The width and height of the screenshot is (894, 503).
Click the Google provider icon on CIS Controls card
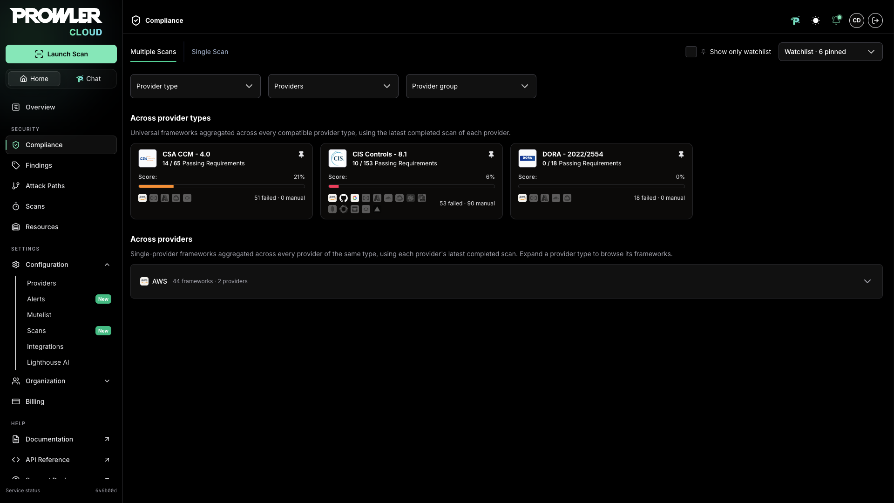point(355,198)
